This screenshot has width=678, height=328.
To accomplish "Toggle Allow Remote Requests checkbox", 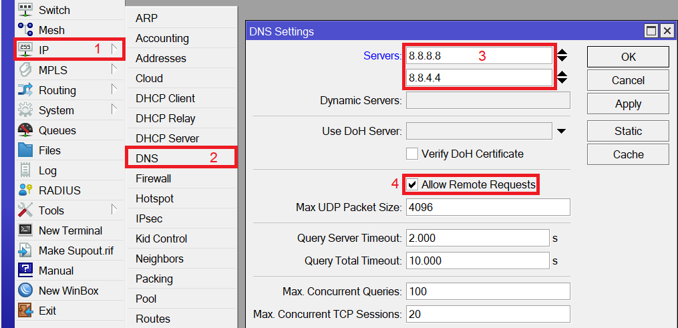I will (412, 184).
